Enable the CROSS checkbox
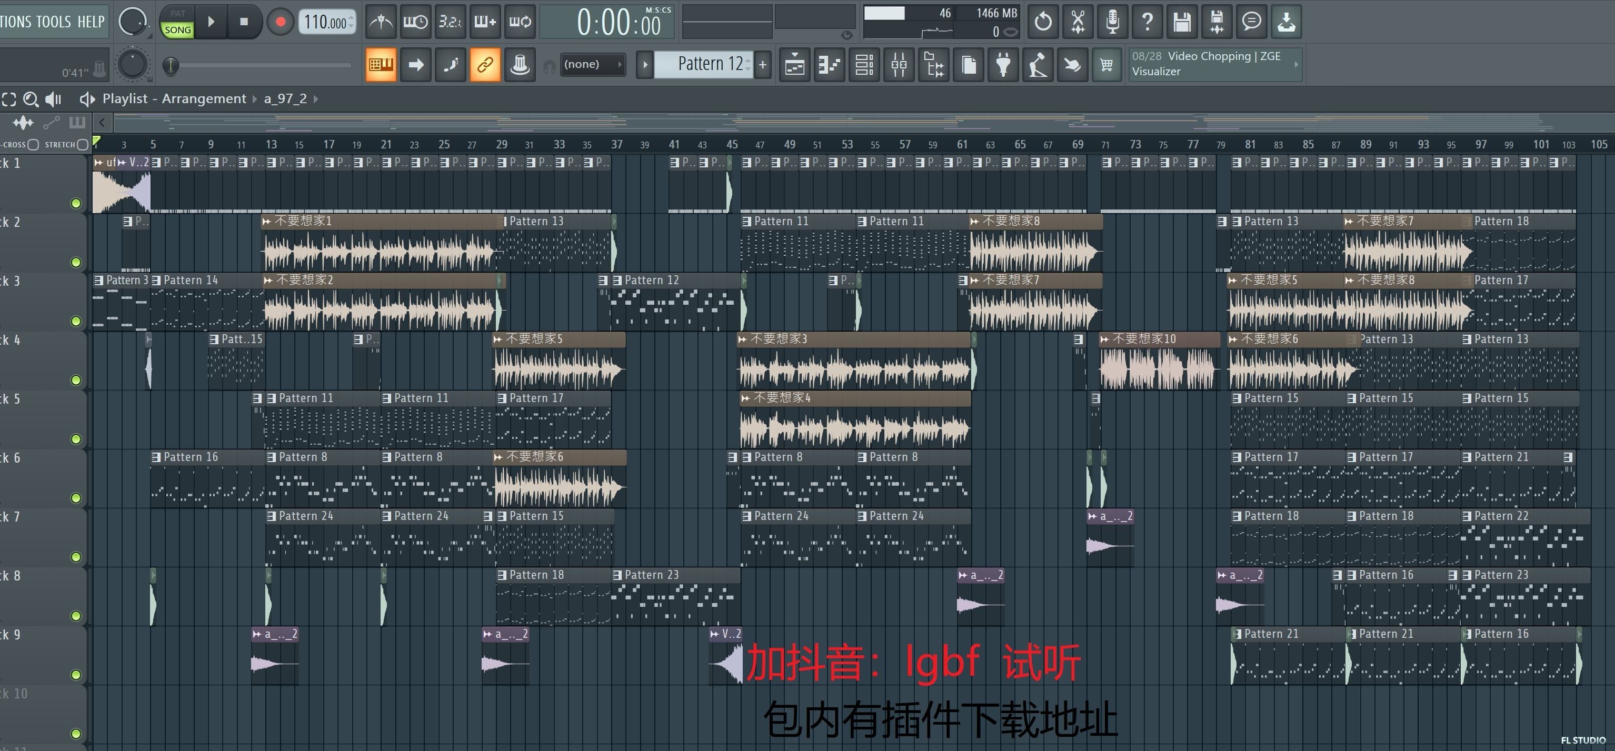Viewport: 1615px width, 751px height. 33,145
